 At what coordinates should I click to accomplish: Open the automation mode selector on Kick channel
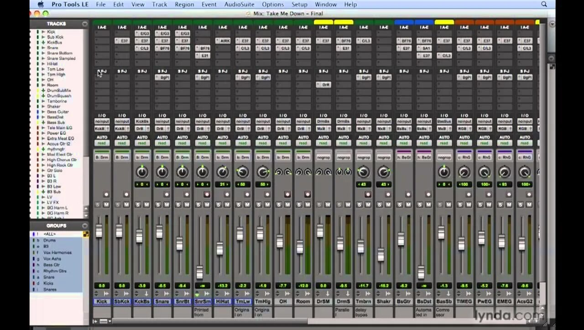point(102,143)
